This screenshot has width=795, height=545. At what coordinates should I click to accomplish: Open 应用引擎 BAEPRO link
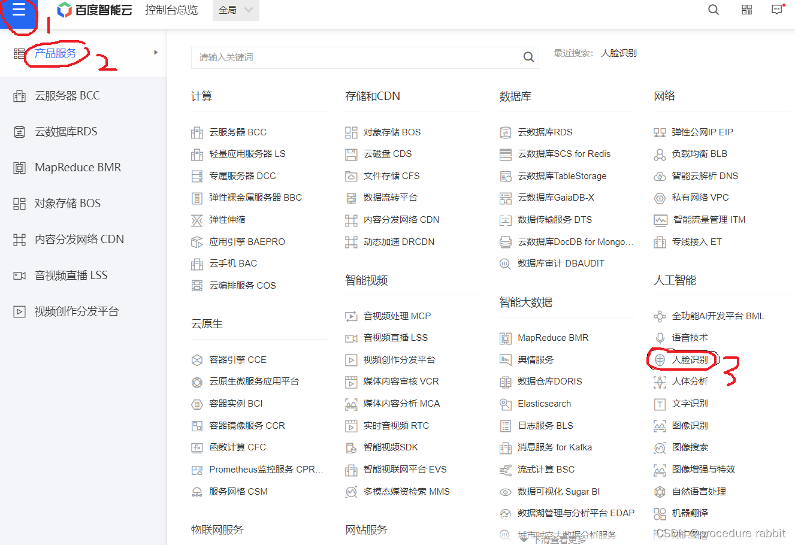click(x=247, y=242)
